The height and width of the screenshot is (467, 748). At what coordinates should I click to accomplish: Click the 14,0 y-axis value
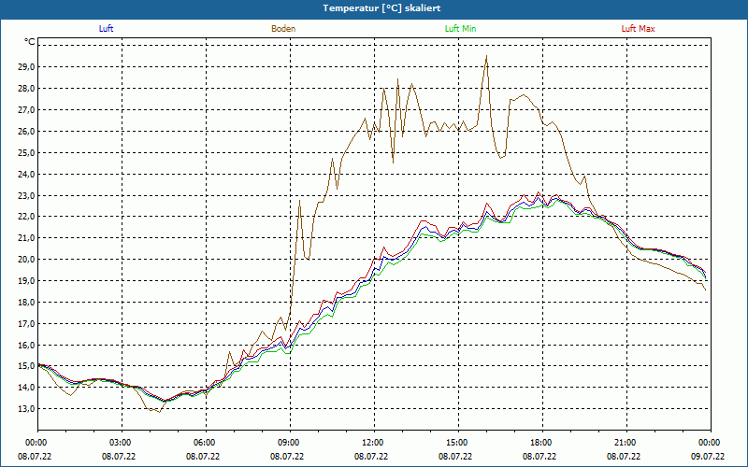coord(26,388)
